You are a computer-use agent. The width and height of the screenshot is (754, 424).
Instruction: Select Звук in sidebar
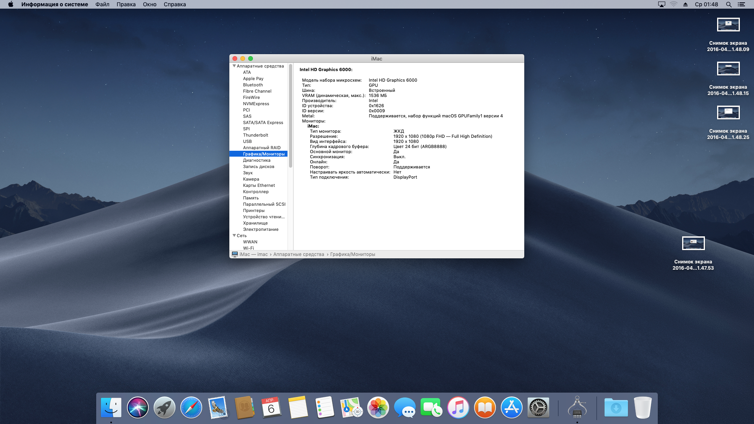pos(258,173)
